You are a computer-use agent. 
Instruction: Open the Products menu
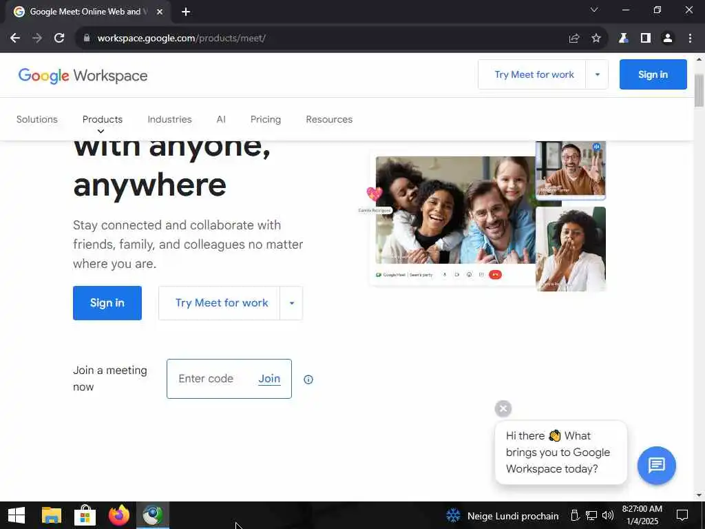click(102, 119)
